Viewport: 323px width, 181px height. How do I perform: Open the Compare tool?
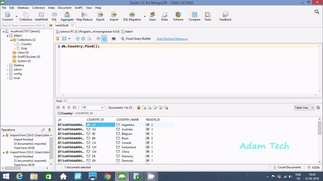[194, 17]
